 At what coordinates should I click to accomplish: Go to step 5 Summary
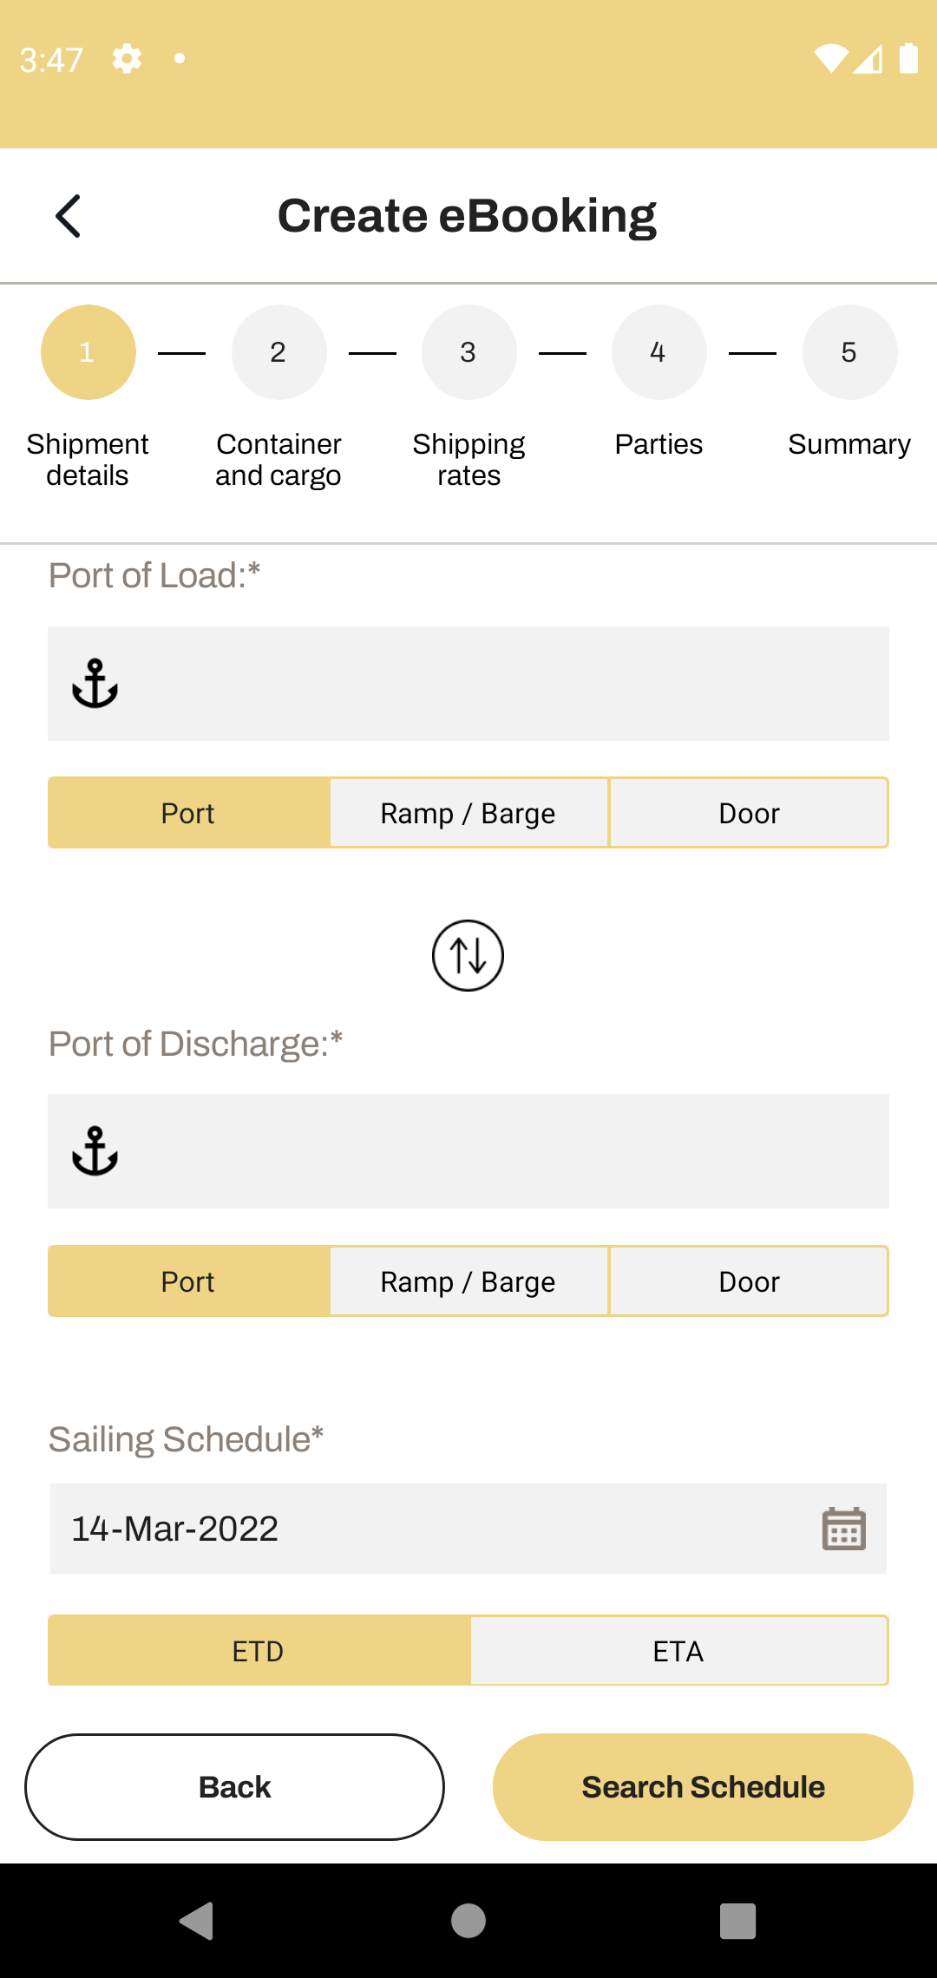click(x=849, y=352)
